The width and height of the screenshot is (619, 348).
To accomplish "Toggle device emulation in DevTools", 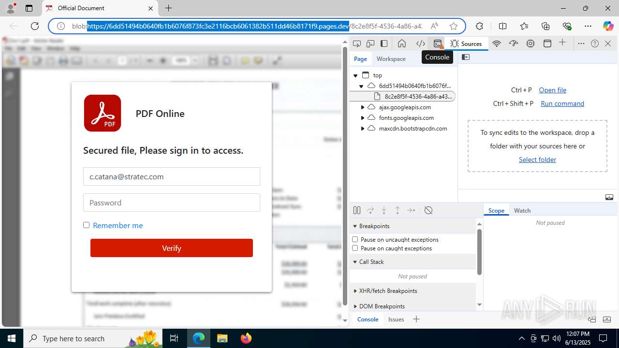I will click(x=370, y=43).
